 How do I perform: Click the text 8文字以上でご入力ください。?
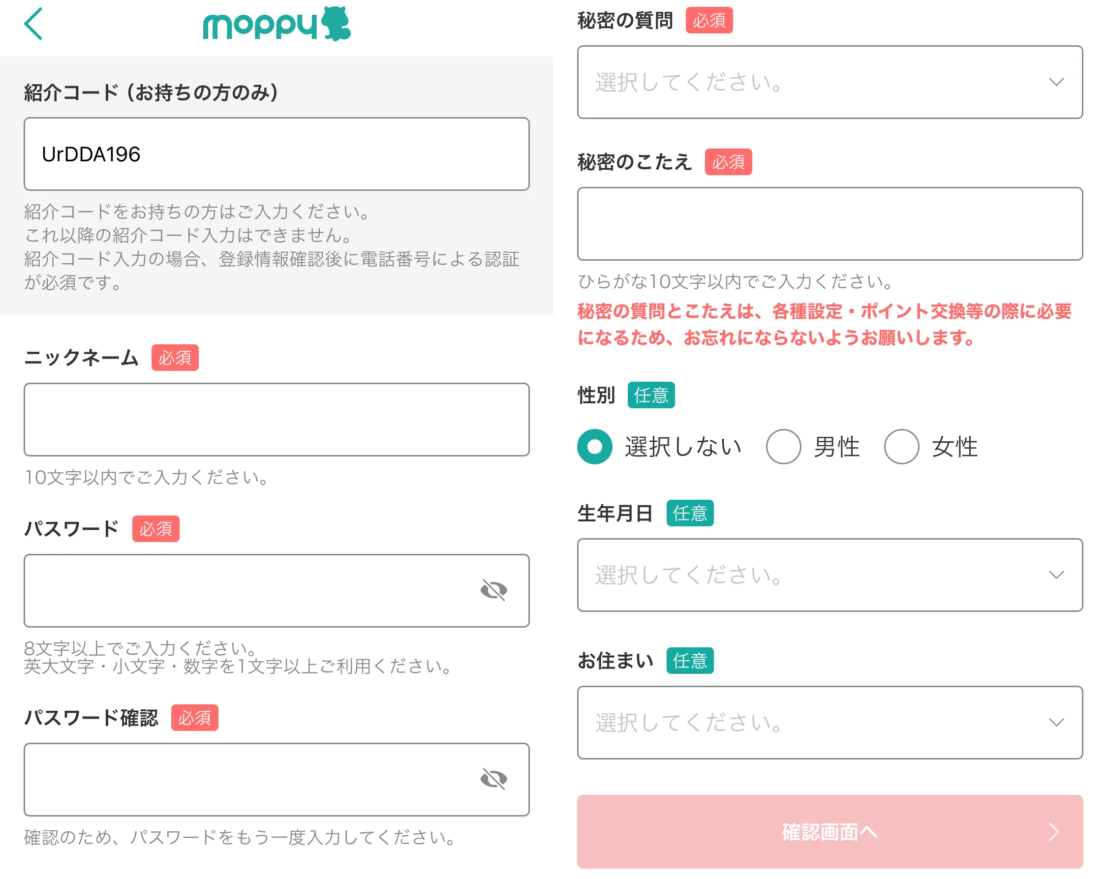[140, 647]
